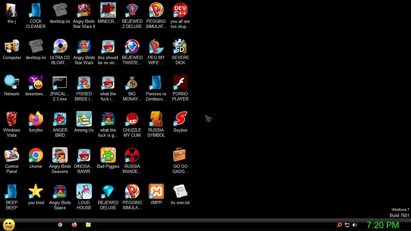Select the Control Panel desktop icon
Viewport: 411px width, 231px height.
(12, 155)
